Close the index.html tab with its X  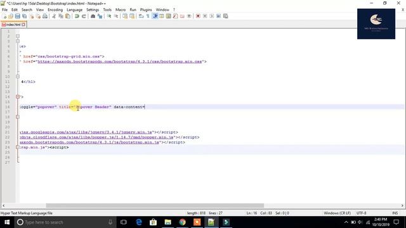[x=23, y=25]
